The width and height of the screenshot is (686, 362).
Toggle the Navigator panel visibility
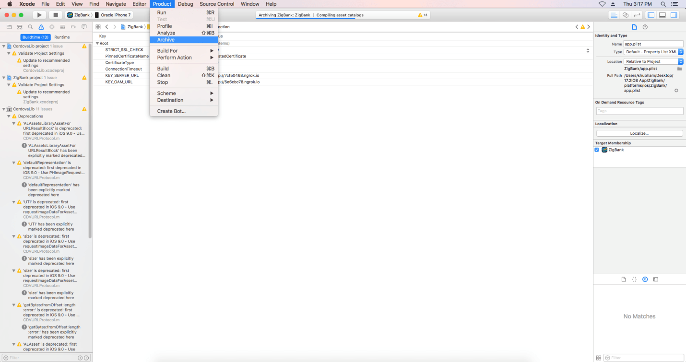coord(651,15)
